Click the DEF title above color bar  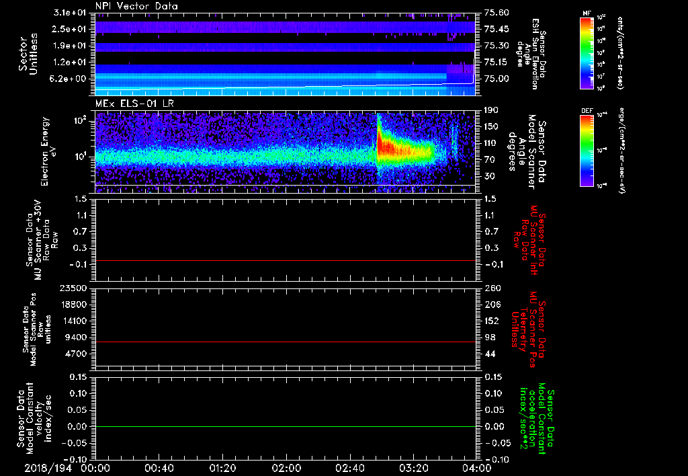point(587,111)
